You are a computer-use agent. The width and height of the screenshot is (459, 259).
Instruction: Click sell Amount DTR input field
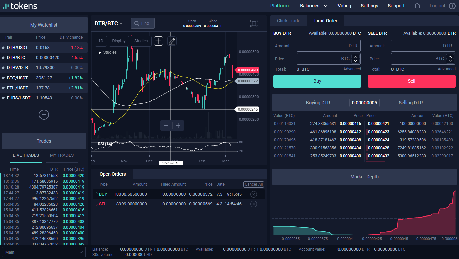(423, 46)
